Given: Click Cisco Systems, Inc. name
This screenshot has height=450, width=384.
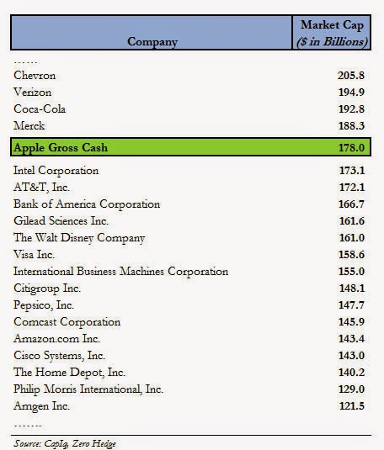Looking at the screenshot, I should coord(59,356).
